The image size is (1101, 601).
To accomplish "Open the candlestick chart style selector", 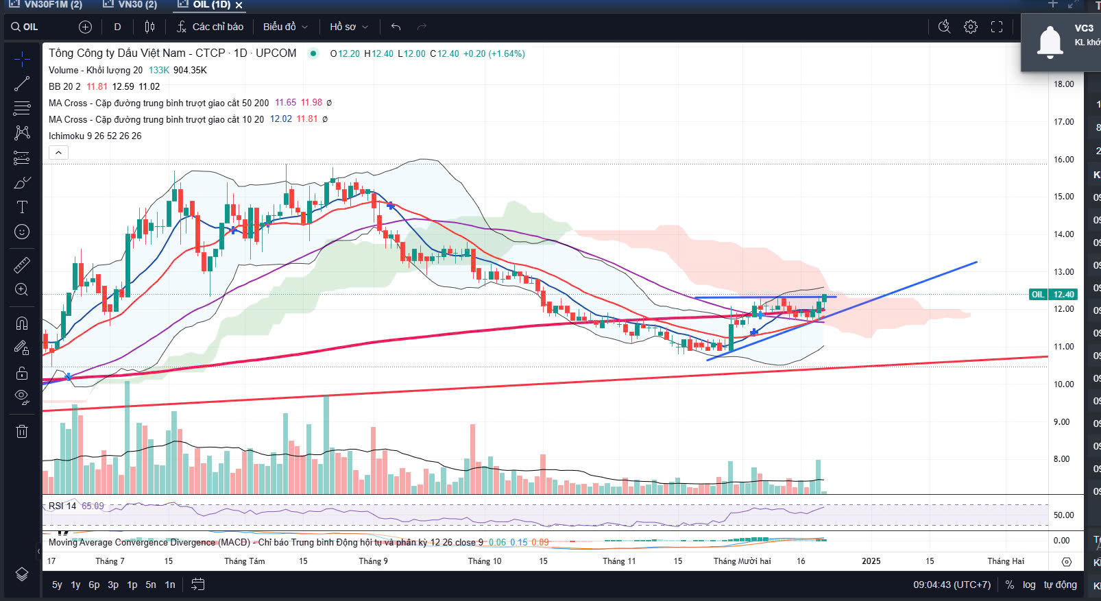I will click(149, 27).
